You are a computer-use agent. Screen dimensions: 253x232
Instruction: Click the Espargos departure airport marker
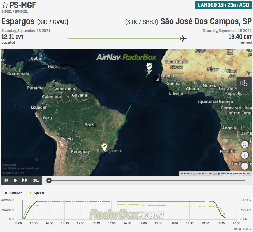149,66
